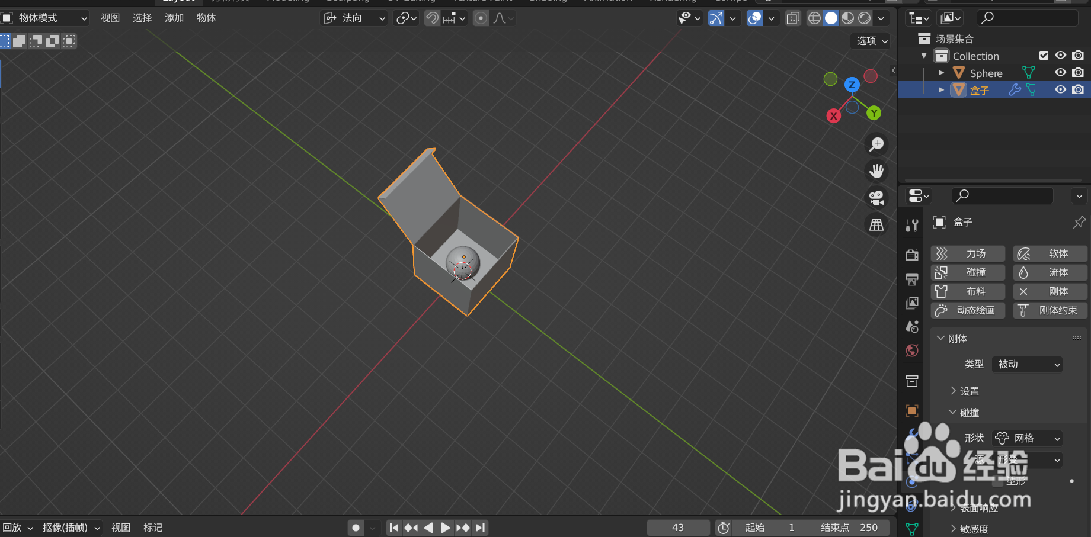
Task: Open the 物体 menu
Action: click(206, 18)
